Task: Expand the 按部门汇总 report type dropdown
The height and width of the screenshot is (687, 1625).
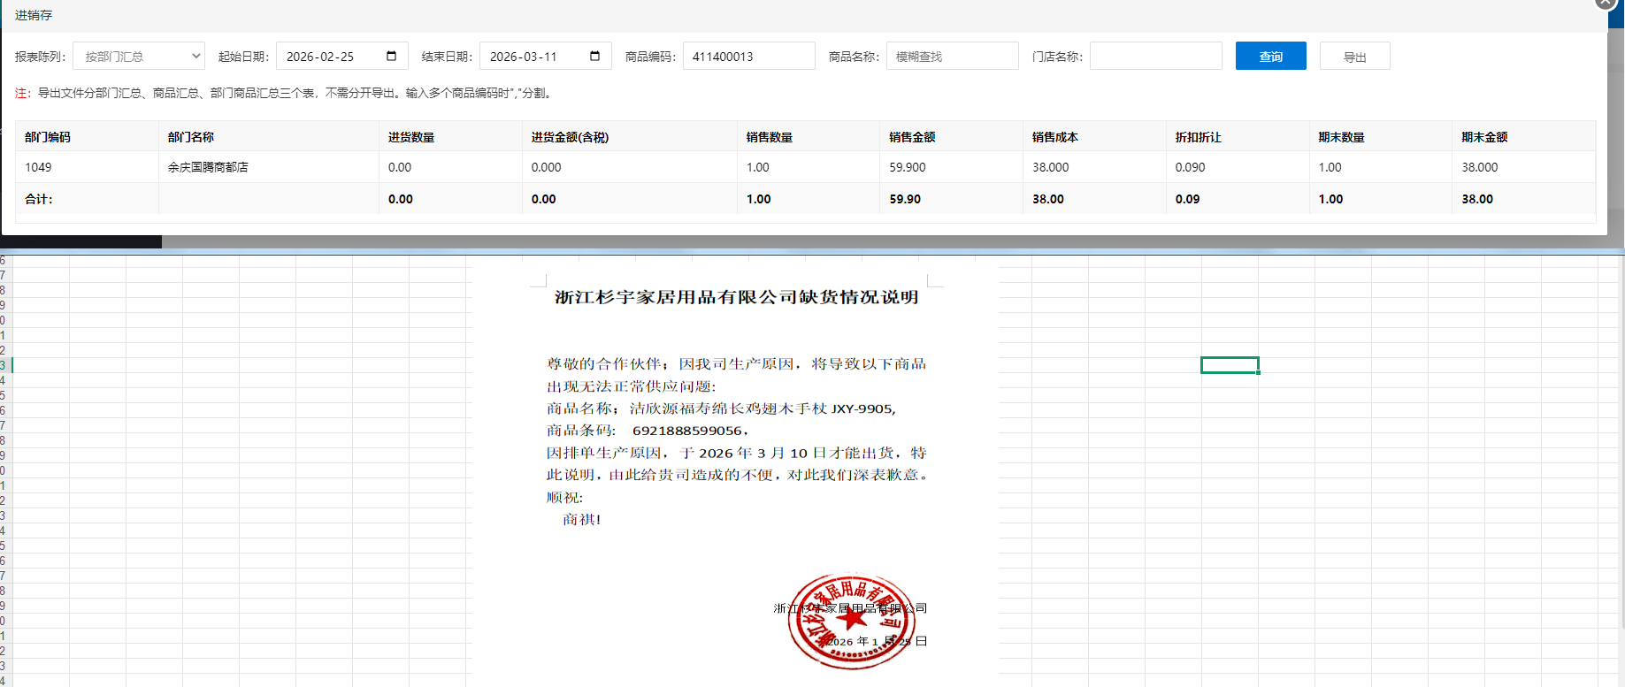Action: point(139,56)
